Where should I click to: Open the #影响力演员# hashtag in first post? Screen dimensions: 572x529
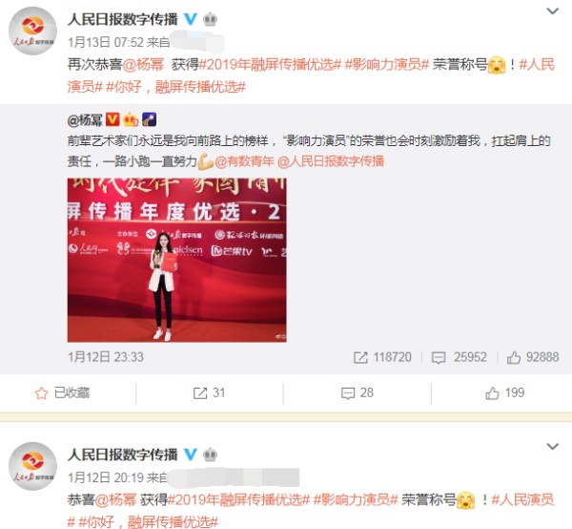click(386, 65)
